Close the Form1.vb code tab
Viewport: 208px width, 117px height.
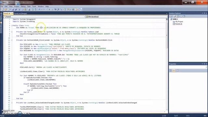(12, 14)
